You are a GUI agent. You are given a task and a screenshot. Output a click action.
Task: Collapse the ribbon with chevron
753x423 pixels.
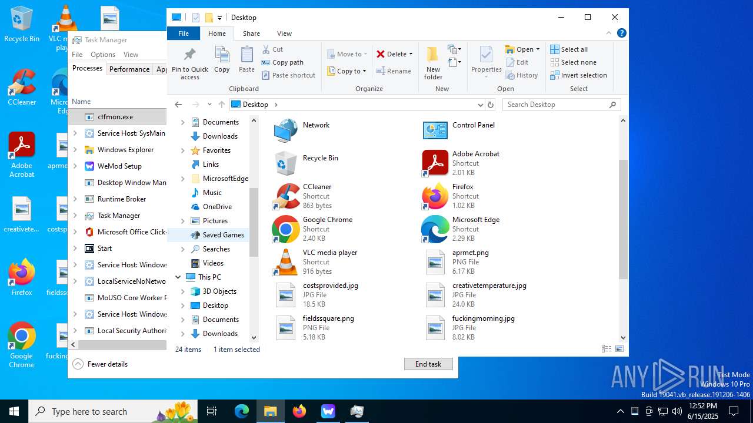609,33
